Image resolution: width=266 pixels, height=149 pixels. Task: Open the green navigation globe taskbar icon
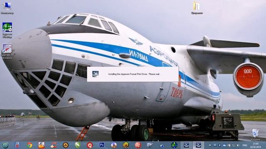[174, 145]
